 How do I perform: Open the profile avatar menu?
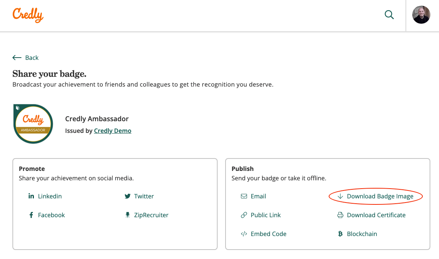coord(421,15)
